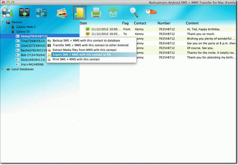Click the Restore database to phone icon
Viewport: 238px width, 165px height.
coord(41,13)
